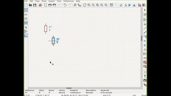Select the Add Symbol tool

145,20
